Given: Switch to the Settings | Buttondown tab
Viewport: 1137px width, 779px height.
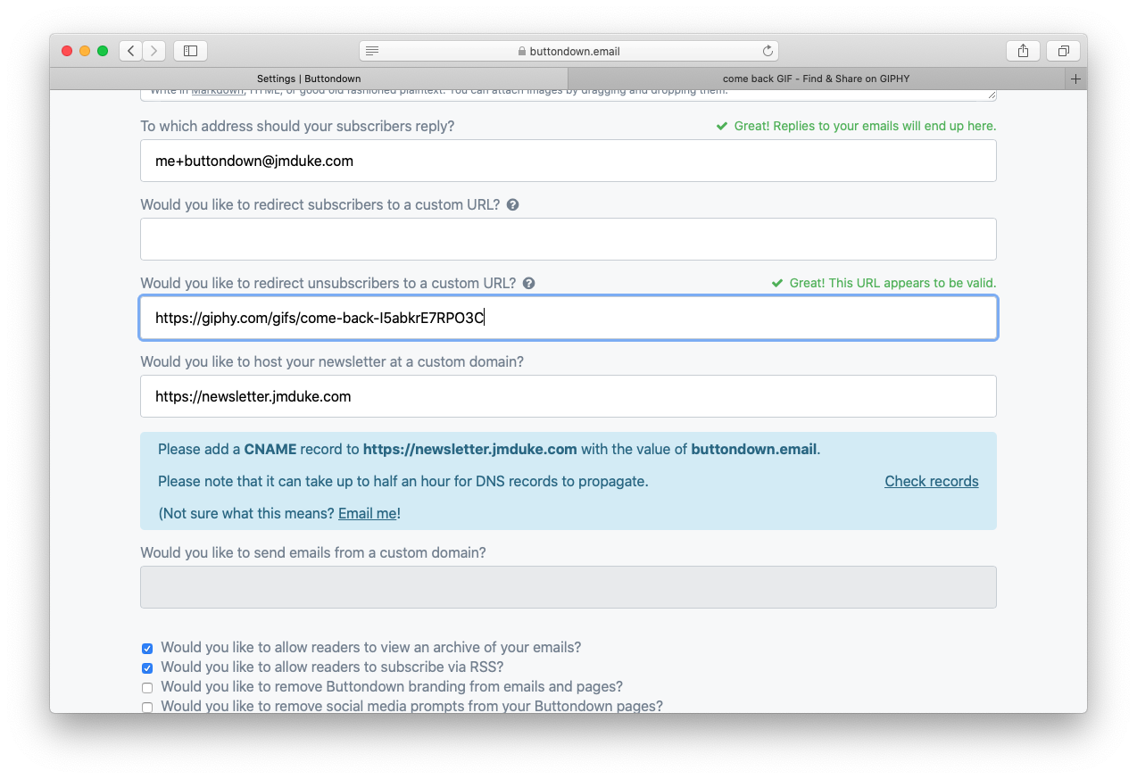Looking at the screenshot, I should pyautogui.click(x=309, y=79).
